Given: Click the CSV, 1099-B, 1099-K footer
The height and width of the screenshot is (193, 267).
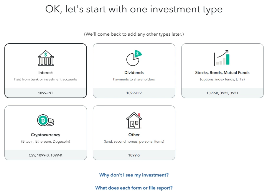Looking at the screenshot, I should pos(46,155).
